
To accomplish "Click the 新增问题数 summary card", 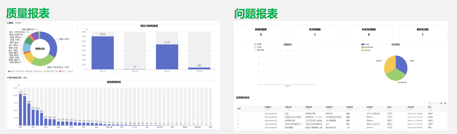I will click(261, 32).
